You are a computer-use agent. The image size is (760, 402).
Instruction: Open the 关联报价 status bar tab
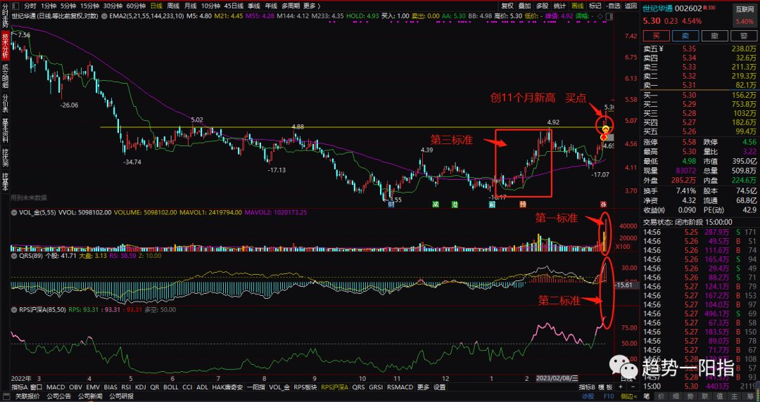point(27,396)
